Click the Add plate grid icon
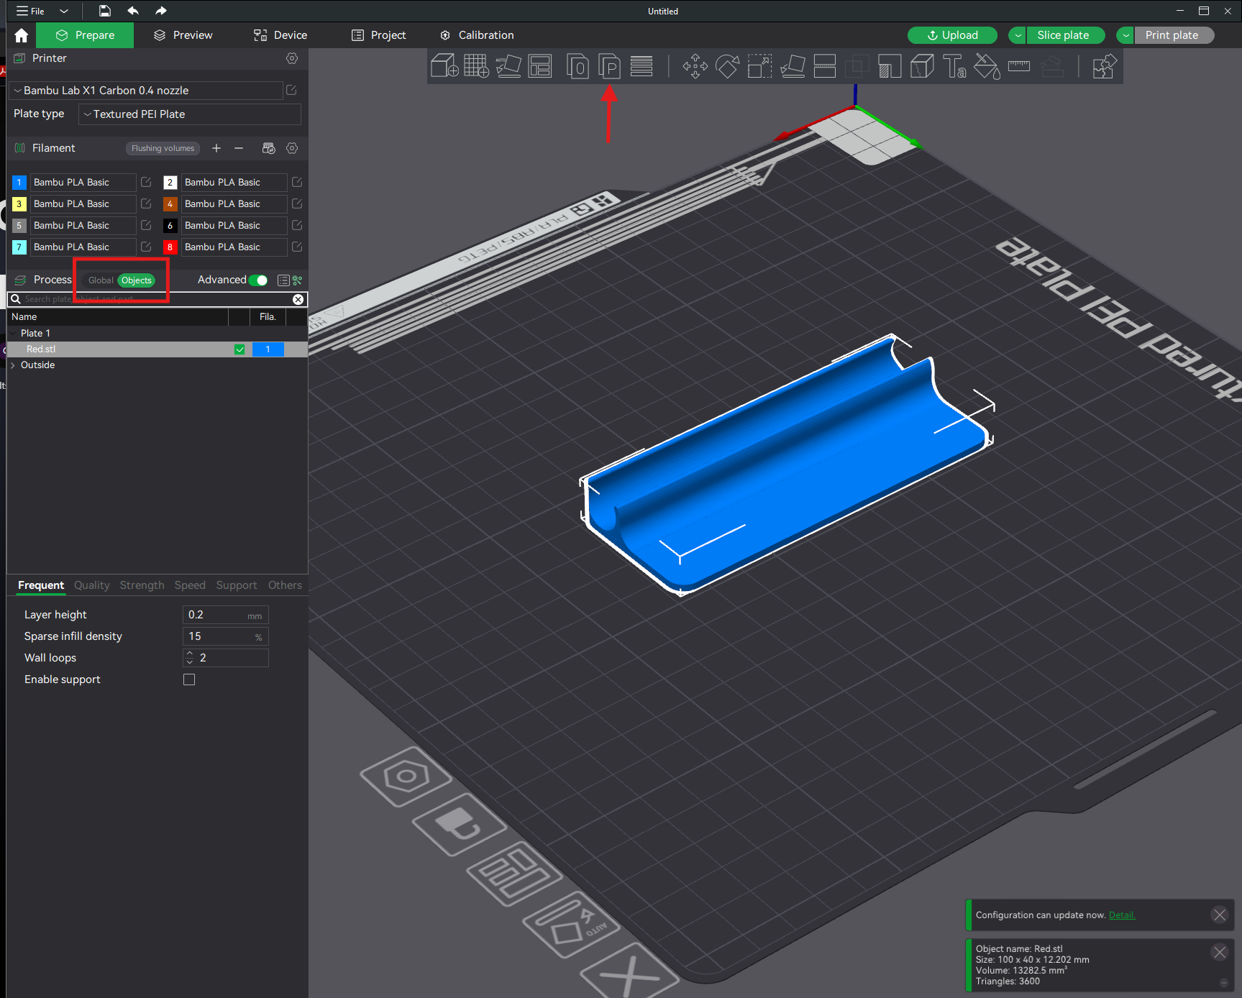 [476, 66]
